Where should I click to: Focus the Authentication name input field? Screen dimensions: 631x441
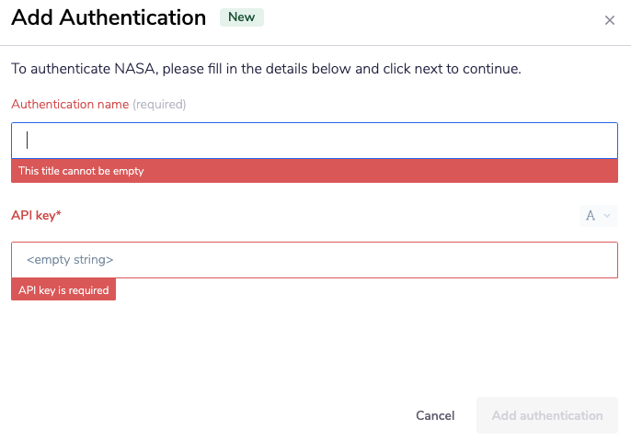click(314, 141)
